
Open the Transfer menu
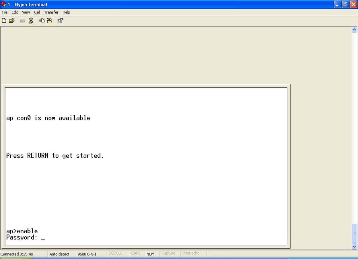click(51, 12)
